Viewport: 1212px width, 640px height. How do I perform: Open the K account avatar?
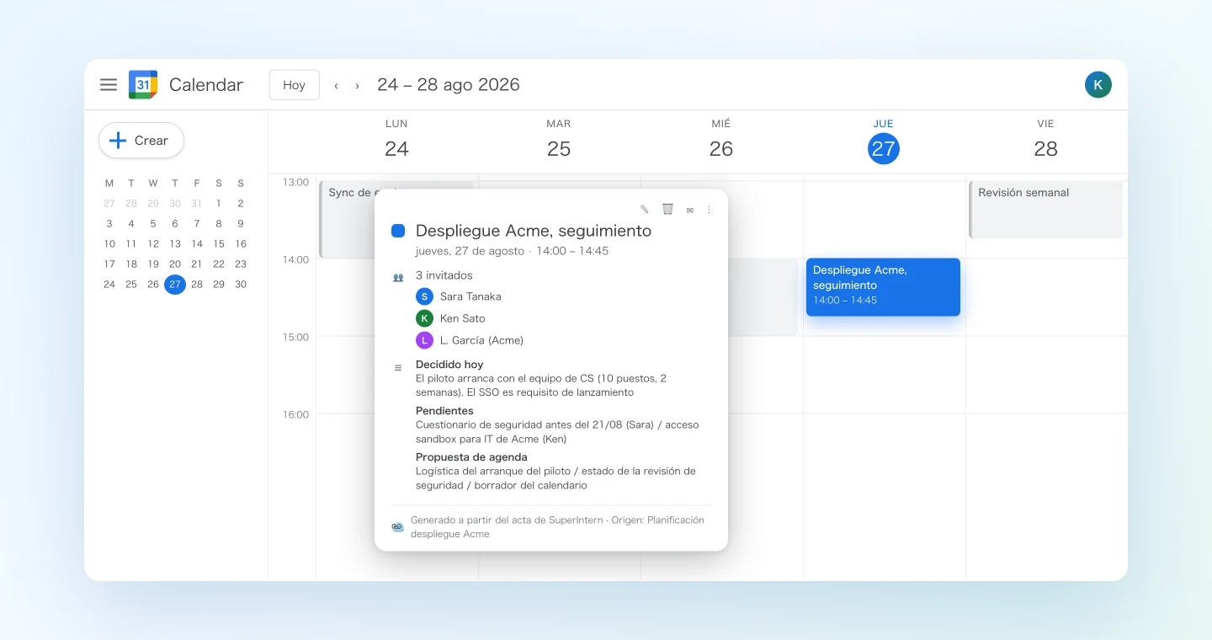(x=1098, y=84)
